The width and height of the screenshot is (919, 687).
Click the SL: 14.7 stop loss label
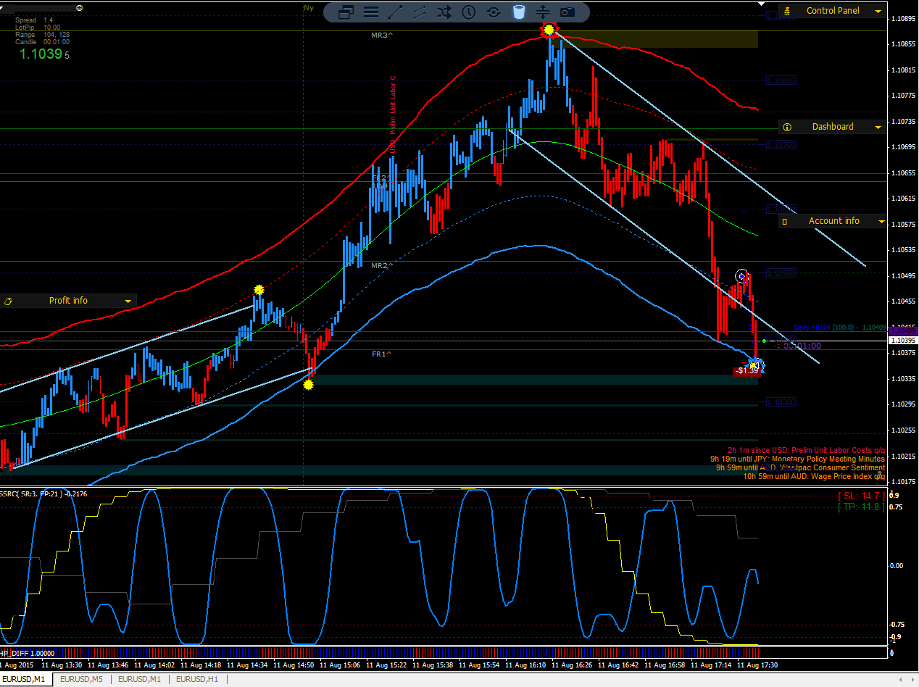pos(862,496)
